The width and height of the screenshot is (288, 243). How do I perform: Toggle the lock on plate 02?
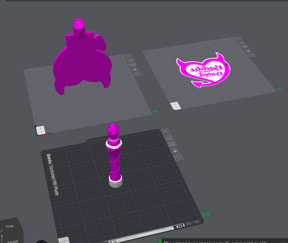248,50
